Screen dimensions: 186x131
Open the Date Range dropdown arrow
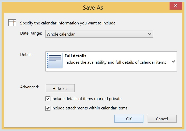click(150, 34)
